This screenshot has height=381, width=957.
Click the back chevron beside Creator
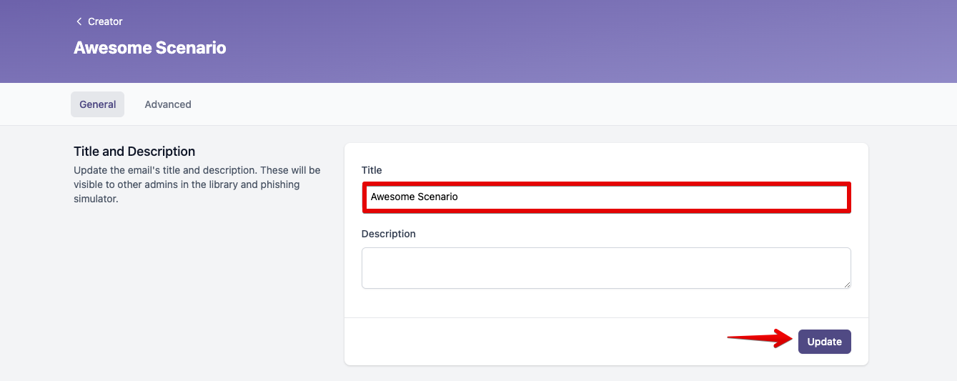(x=79, y=22)
